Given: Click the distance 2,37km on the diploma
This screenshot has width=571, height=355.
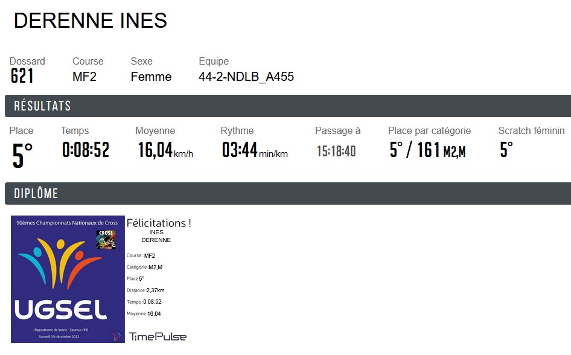Looking at the screenshot, I should [x=155, y=290].
